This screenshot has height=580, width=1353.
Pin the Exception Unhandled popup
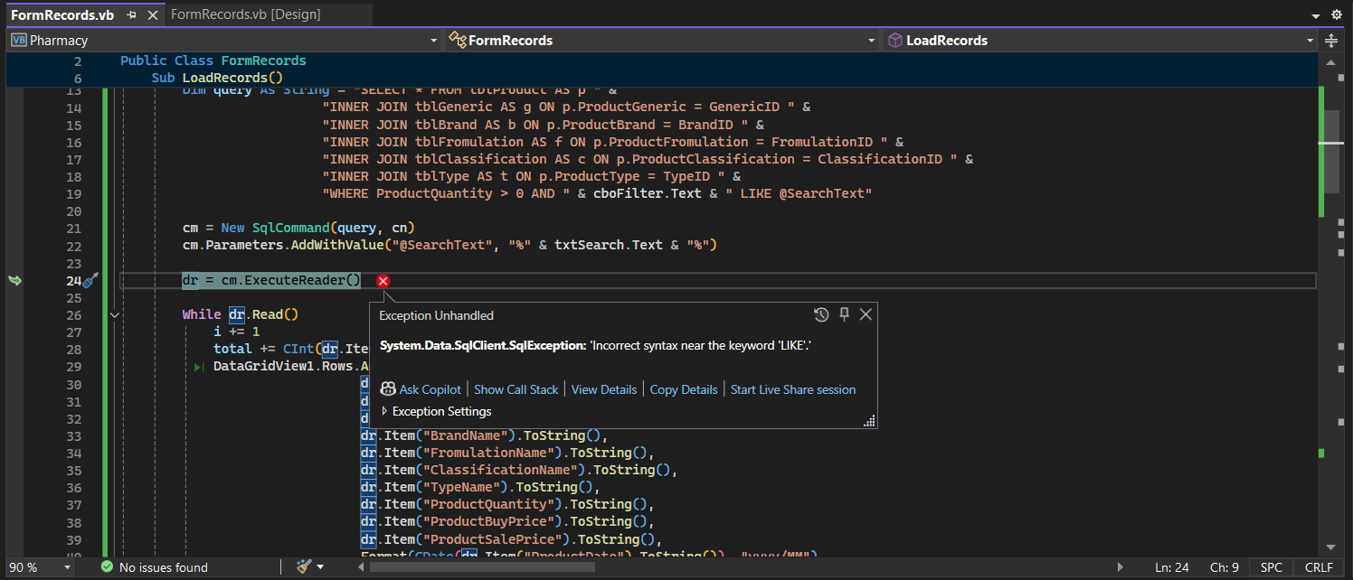[844, 314]
